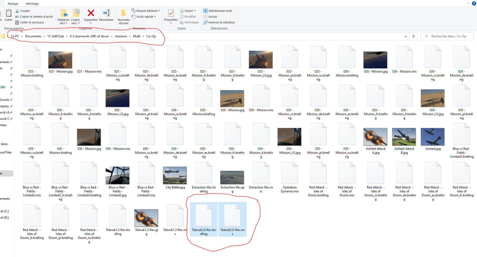Click Inverser la sélection

(219, 22)
